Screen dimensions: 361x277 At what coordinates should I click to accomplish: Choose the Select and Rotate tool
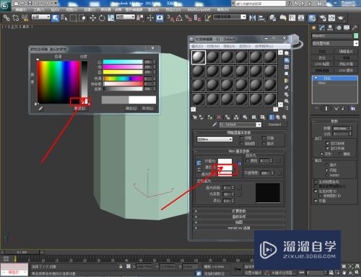pyautogui.click(x=102, y=18)
